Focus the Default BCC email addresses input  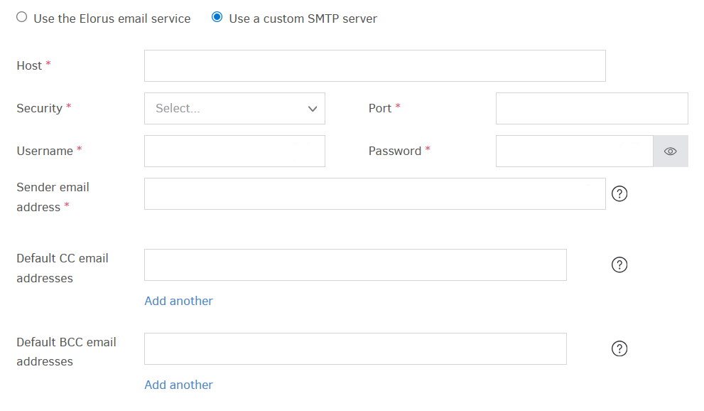355,348
